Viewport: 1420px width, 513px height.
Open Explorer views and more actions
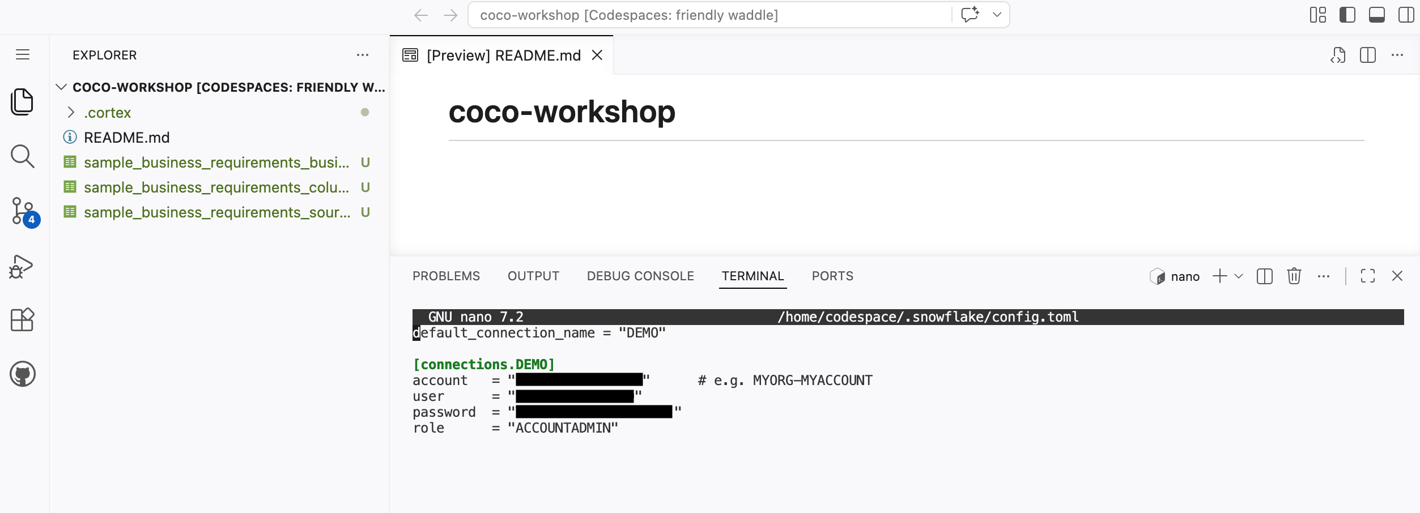point(363,55)
